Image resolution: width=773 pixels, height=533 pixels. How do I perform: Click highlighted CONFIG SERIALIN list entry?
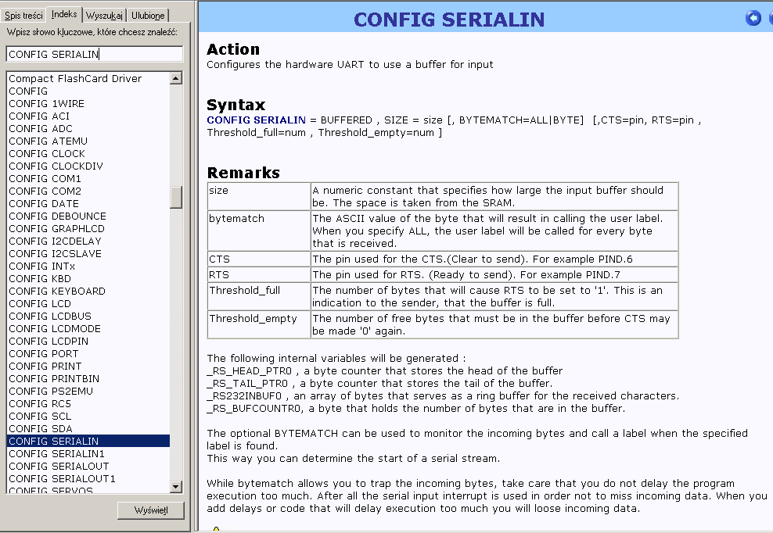click(53, 442)
